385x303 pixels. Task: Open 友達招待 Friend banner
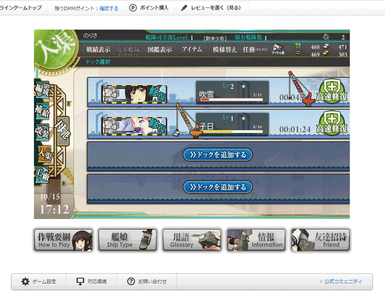click(320, 240)
